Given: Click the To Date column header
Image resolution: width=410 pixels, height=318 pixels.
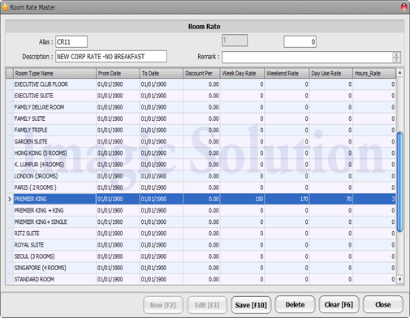Looking at the screenshot, I should (162, 73).
